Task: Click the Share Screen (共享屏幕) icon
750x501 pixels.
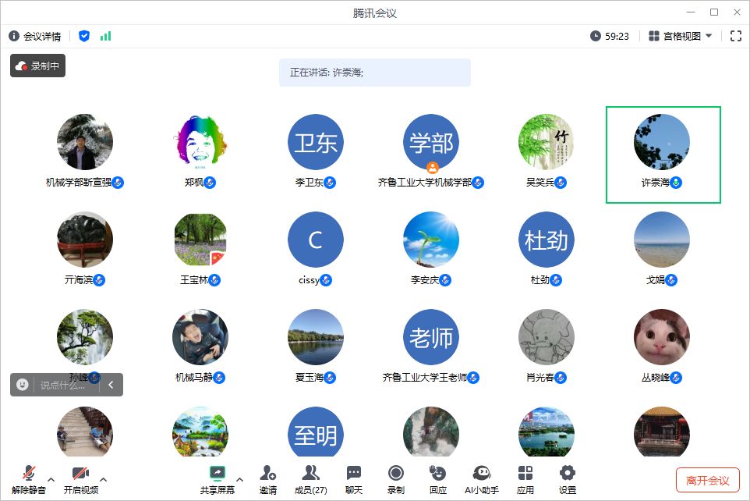Action: 218,473
